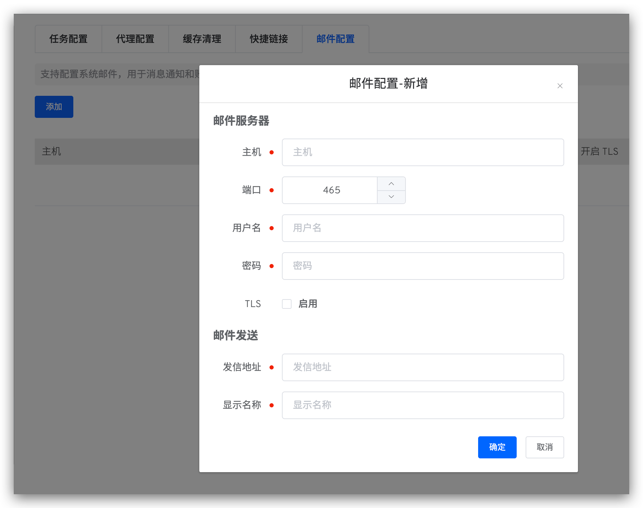The image size is (643, 508).
Task: Click the port decrement arrow
Action: coord(391,196)
